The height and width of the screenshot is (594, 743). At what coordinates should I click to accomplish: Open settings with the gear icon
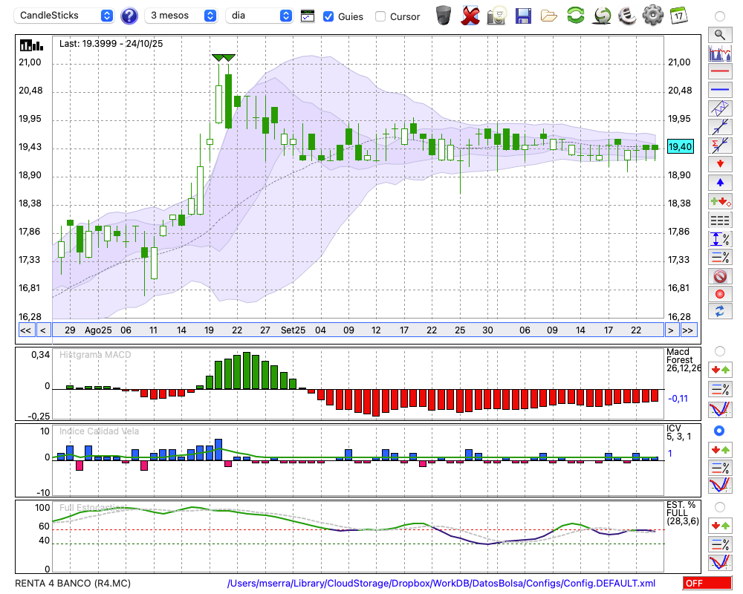click(x=652, y=15)
